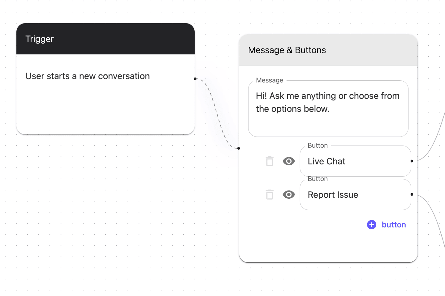Image resolution: width=445 pixels, height=296 pixels.
Task: Click the plus icon to add a button
Action: click(x=371, y=225)
